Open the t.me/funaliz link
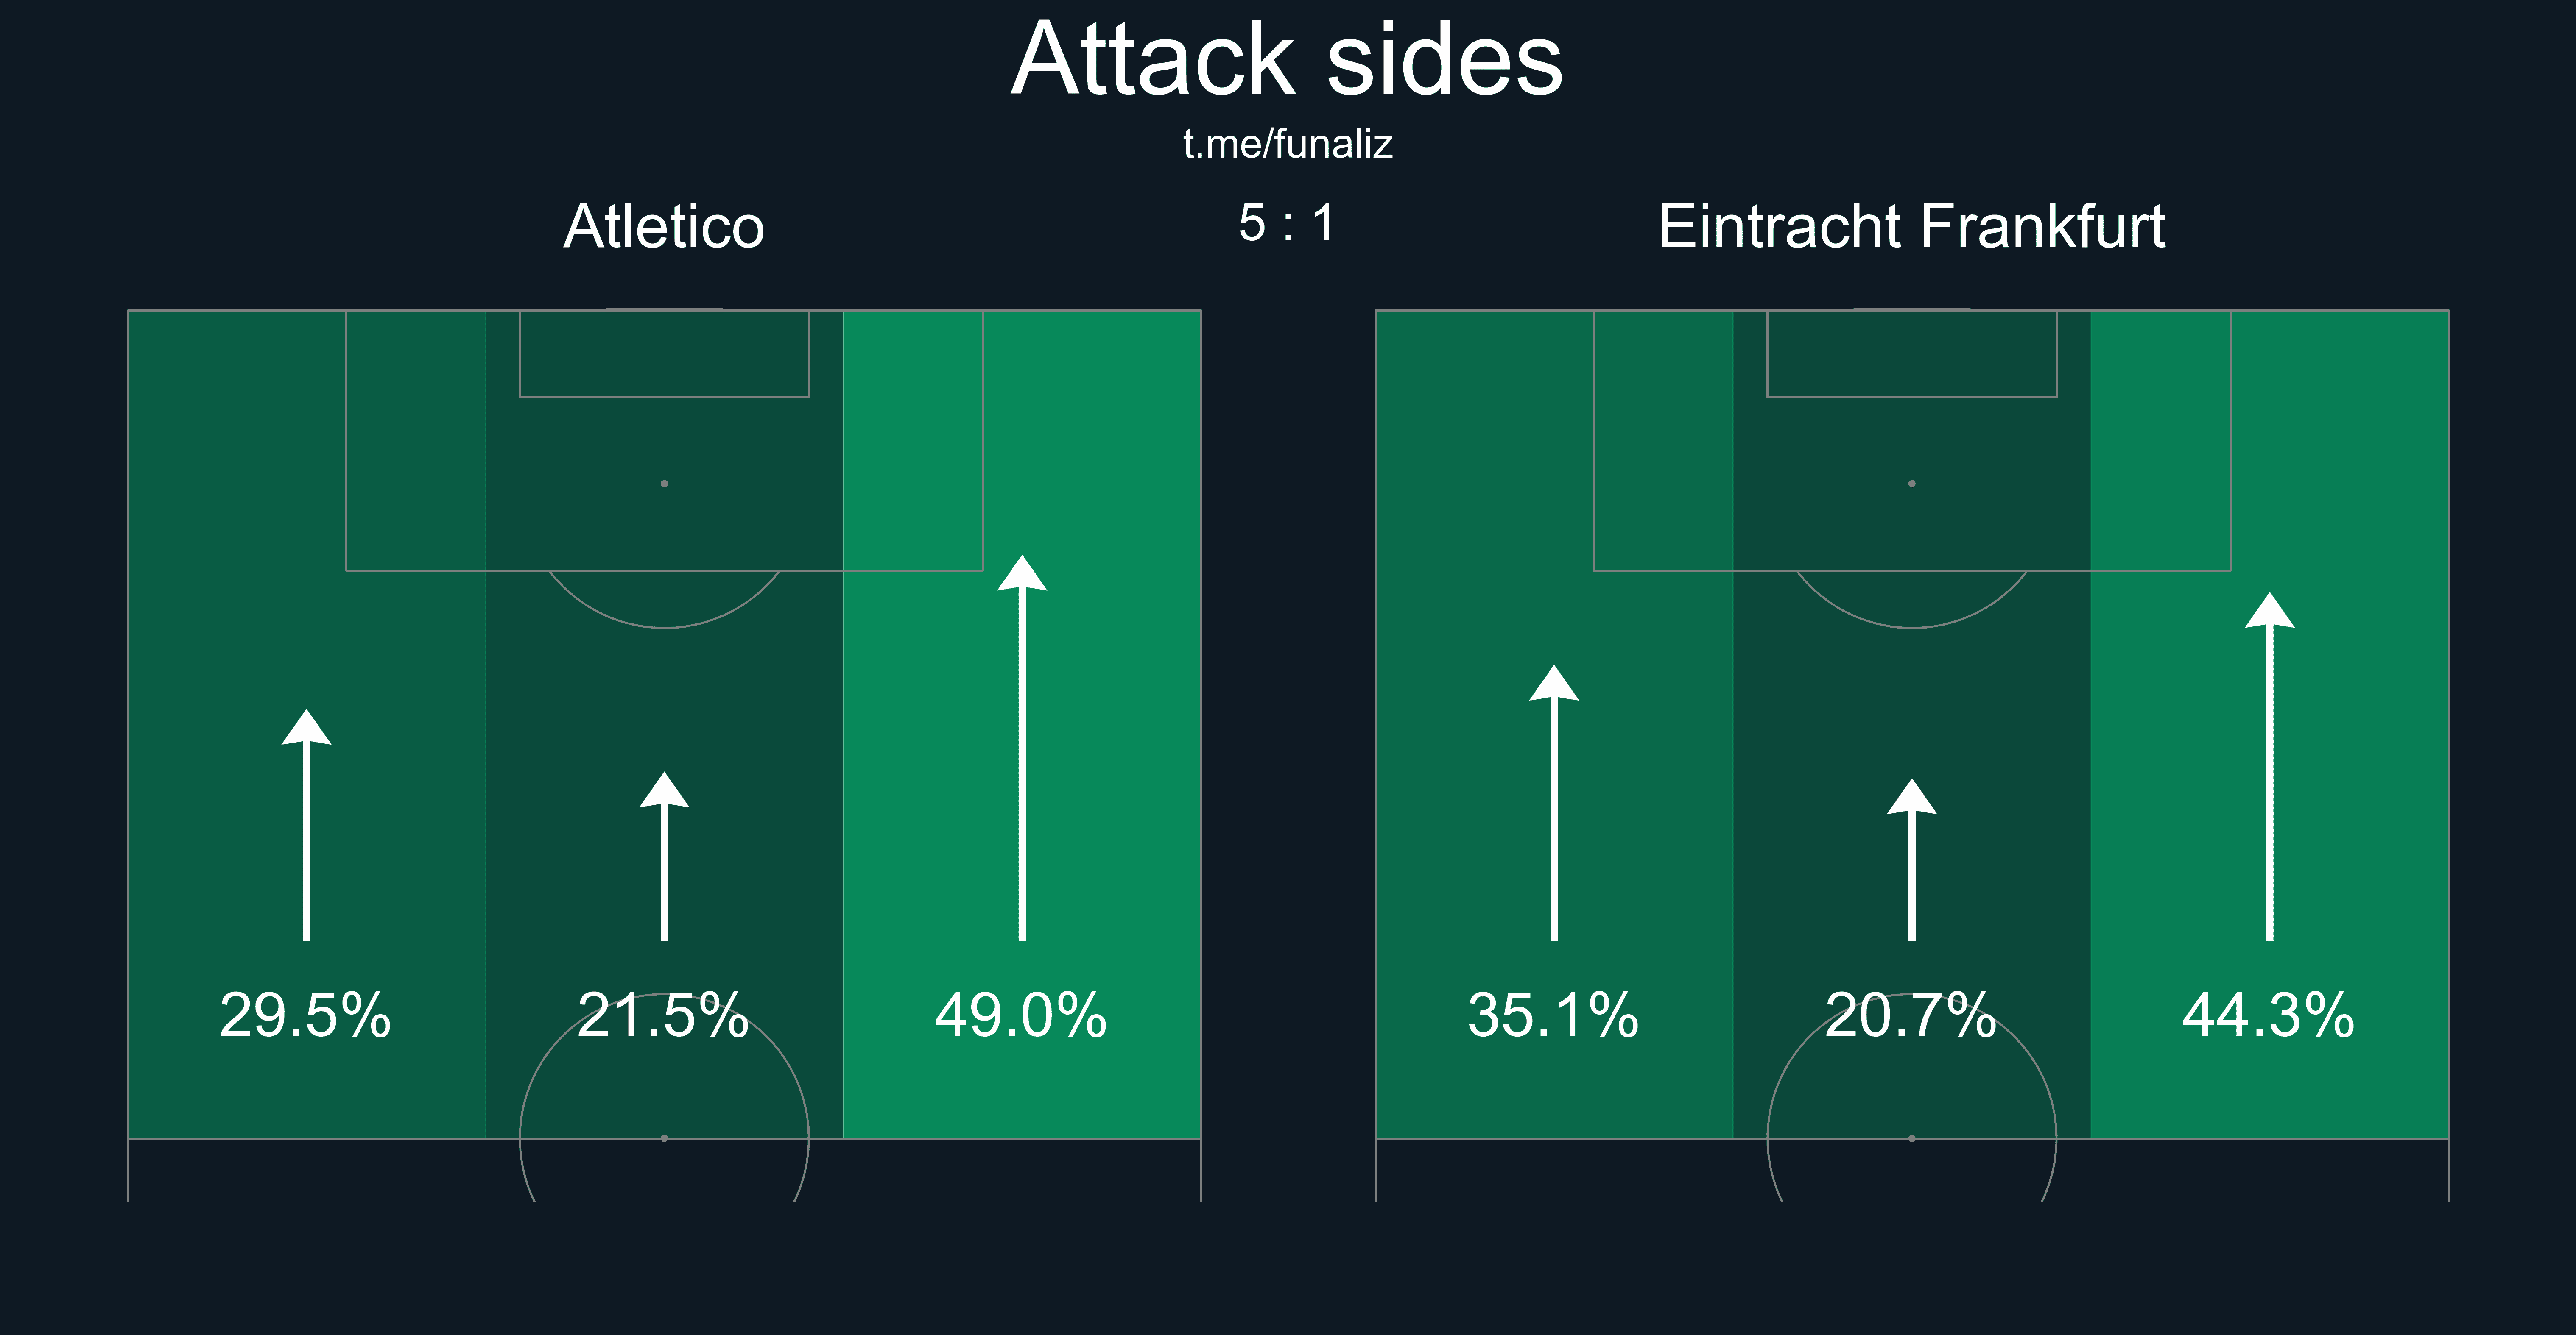This screenshot has width=2576, height=1335. [x=1288, y=144]
